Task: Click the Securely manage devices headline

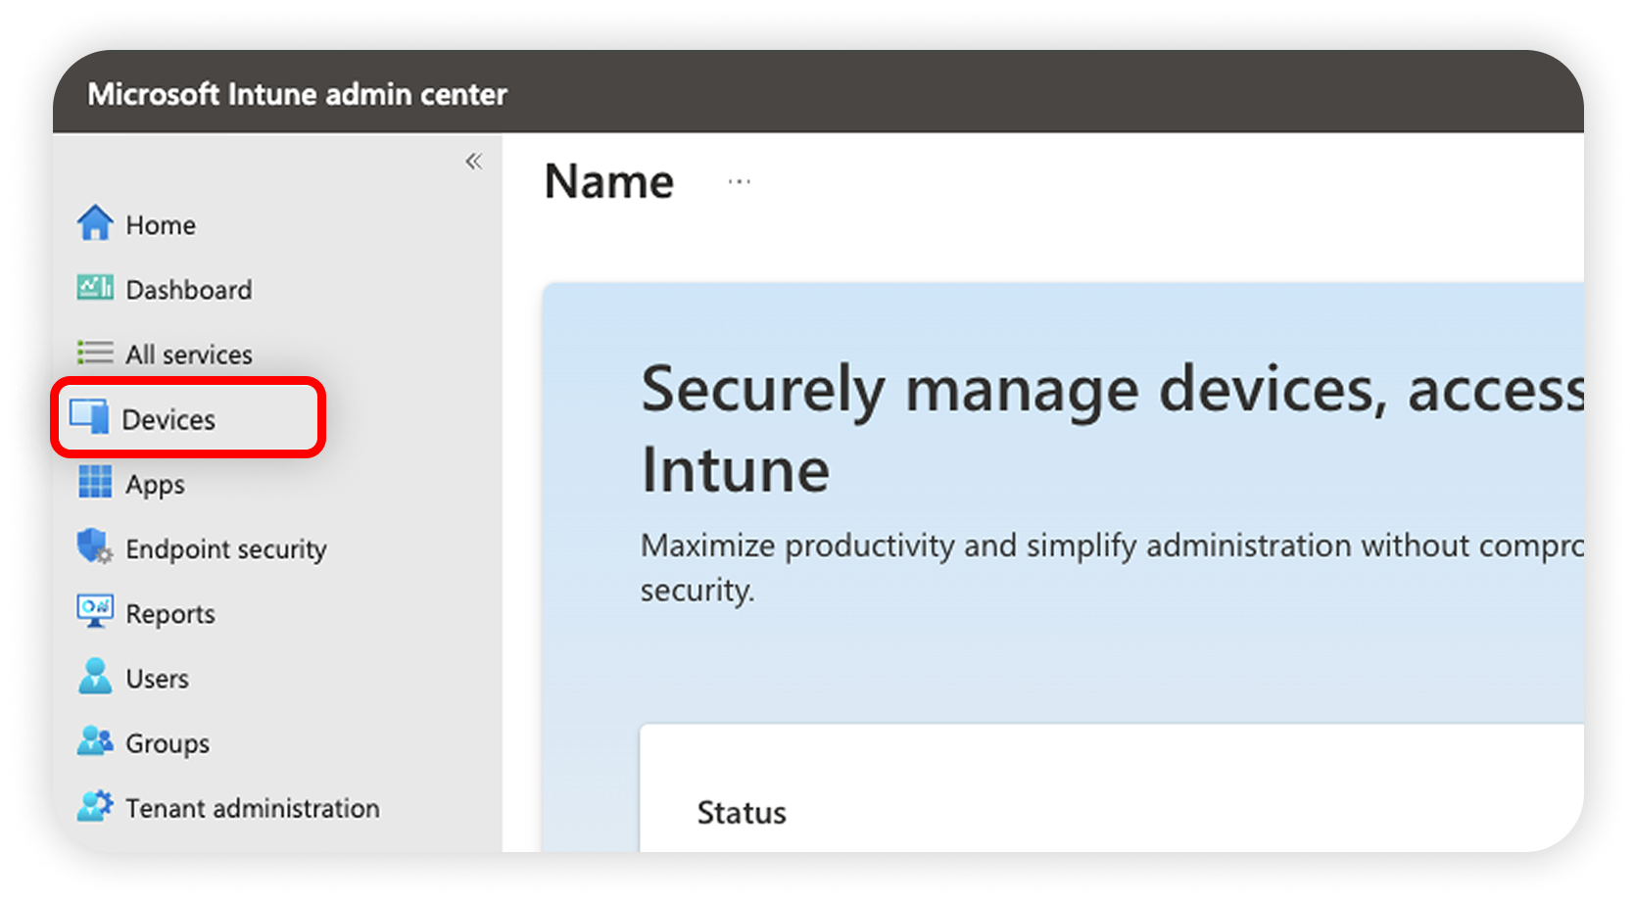Action: (x=1112, y=429)
